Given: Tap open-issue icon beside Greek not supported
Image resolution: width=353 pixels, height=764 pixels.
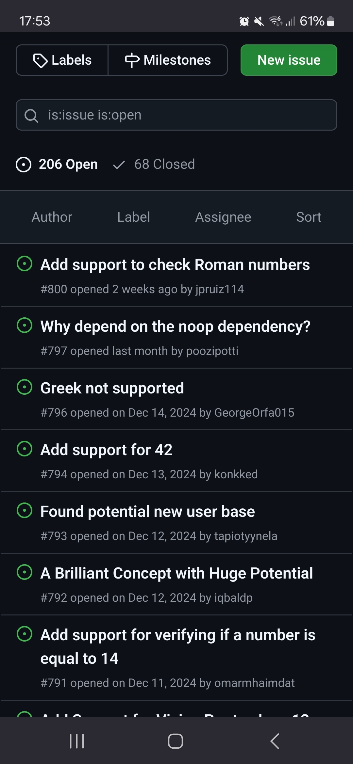Looking at the screenshot, I should pyautogui.click(x=25, y=387).
